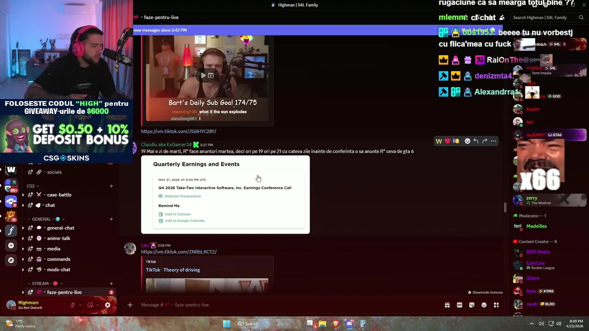Add heart reaction to message

447,141
